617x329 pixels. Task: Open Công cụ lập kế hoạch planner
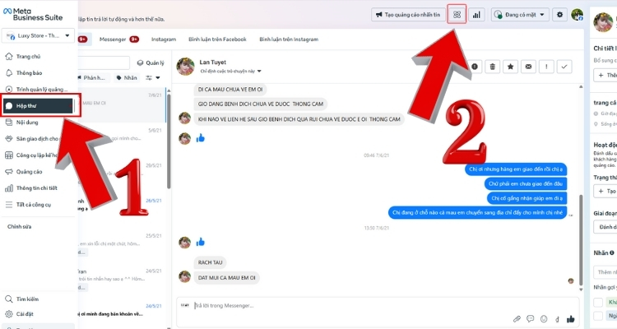[x=37, y=155]
